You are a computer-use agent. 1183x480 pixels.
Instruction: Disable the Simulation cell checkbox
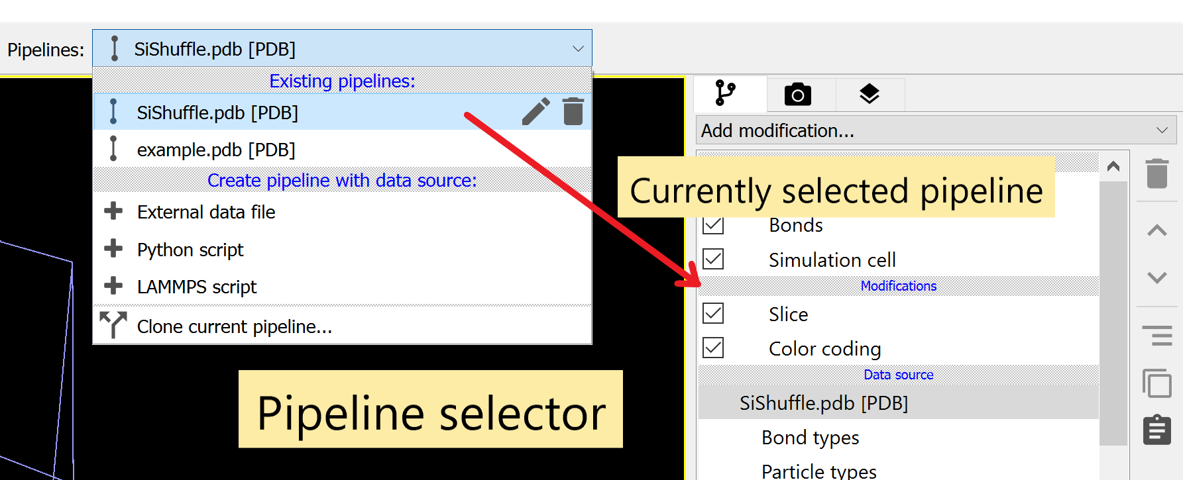click(713, 260)
